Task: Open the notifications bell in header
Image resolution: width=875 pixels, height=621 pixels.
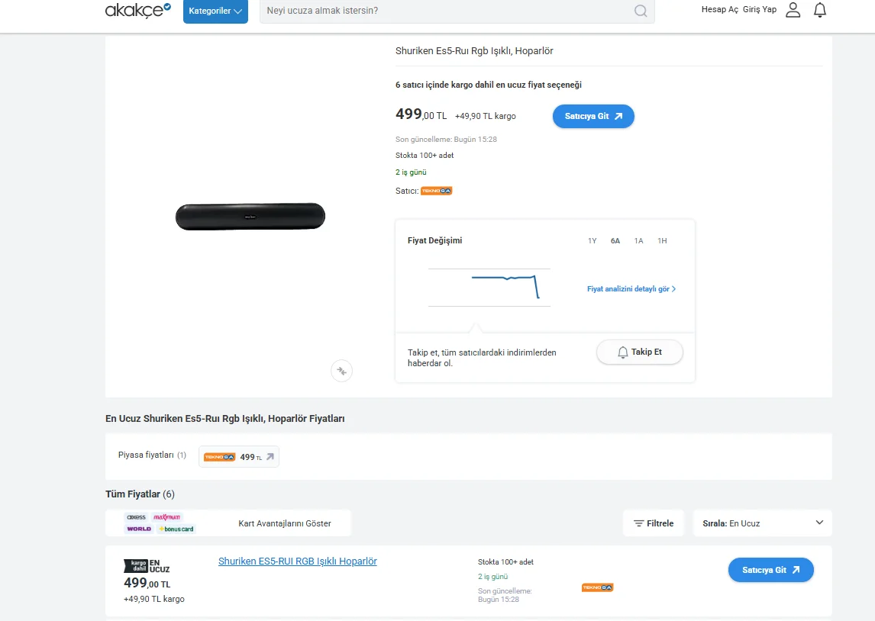Action: tap(820, 10)
